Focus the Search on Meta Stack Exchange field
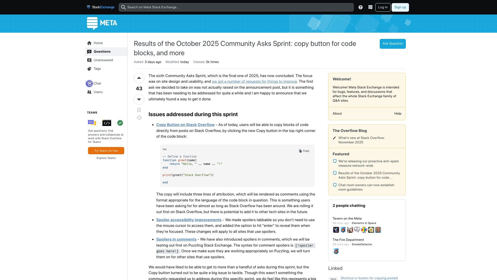Screen dimensions: 497x280 (x=236, y=7)
